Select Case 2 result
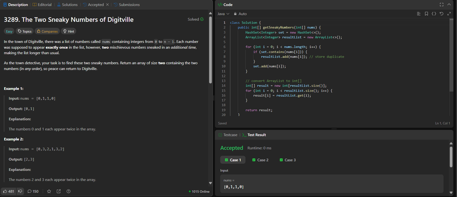The height and width of the screenshot is (197, 457). click(x=260, y=160)
